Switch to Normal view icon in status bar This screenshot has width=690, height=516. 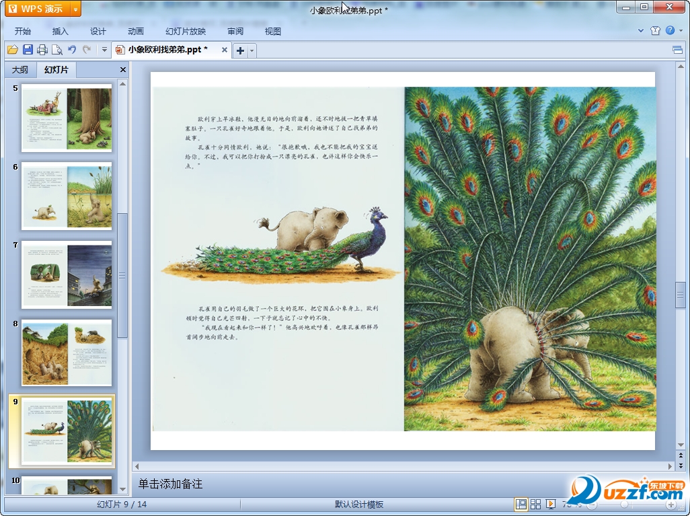521,504
